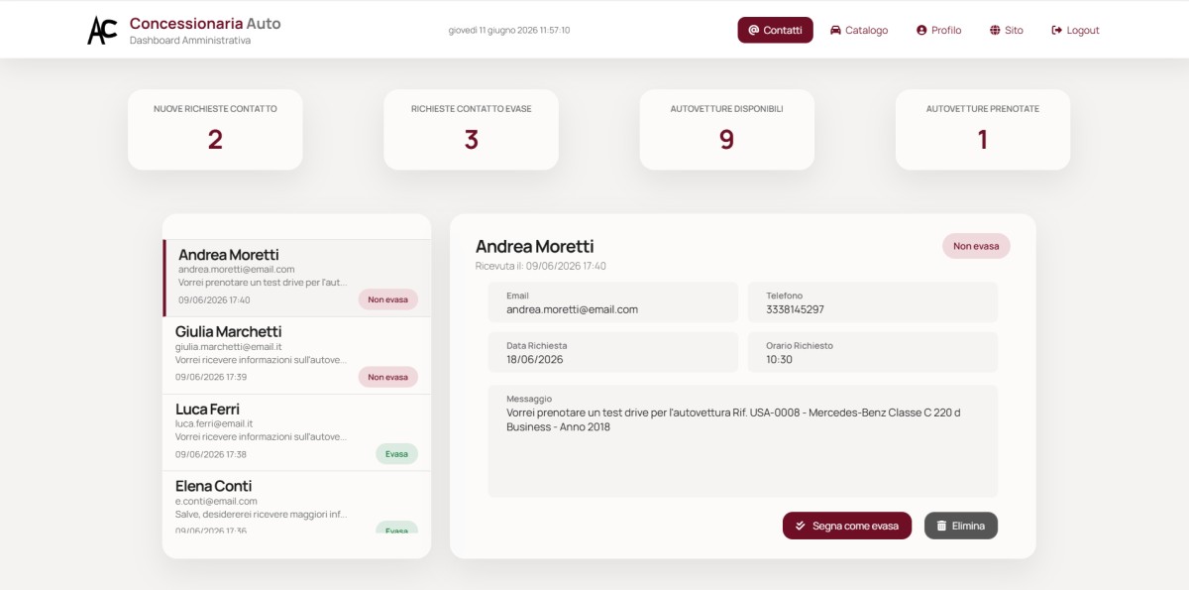This screenshot has width=1189, height=590.
Task: Select Giulia Marchetti contact request
Action: (x=297, y=355)
